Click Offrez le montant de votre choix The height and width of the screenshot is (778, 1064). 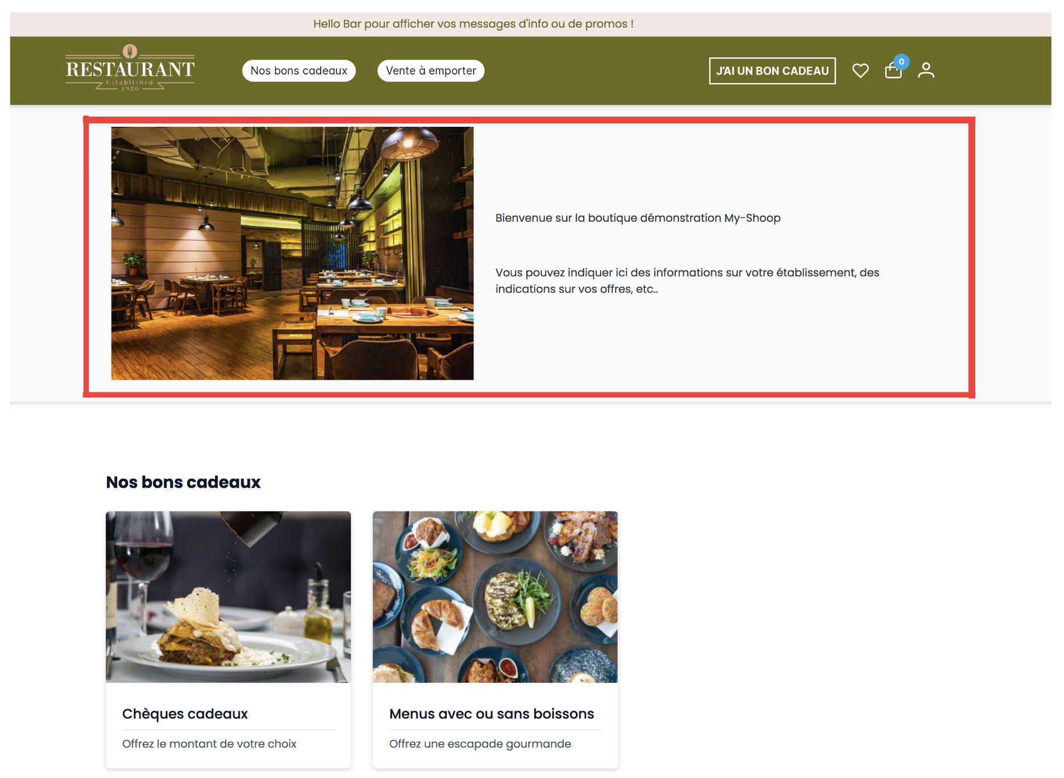pos(209,744)
